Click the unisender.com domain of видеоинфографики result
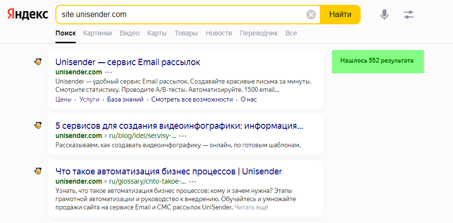 tap(79, 136)
